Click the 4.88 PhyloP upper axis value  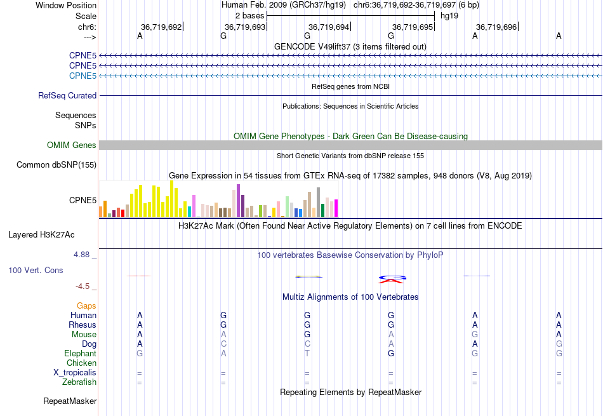tap(81, 255)
